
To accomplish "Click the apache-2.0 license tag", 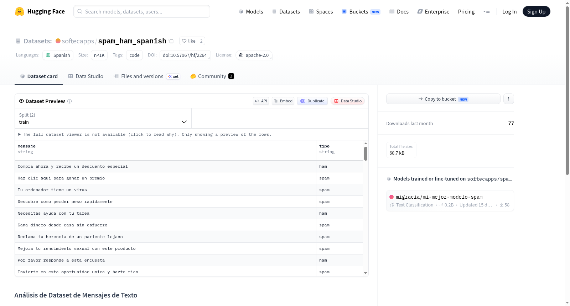I will click(x=254, y=55).
